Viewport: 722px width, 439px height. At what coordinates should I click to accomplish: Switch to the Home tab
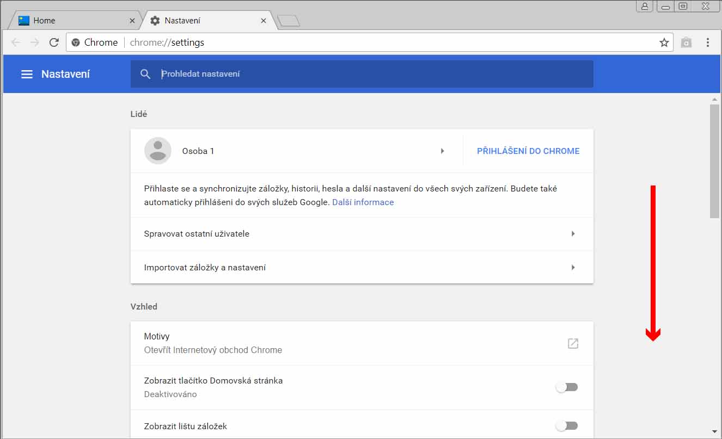coord(76,21)
